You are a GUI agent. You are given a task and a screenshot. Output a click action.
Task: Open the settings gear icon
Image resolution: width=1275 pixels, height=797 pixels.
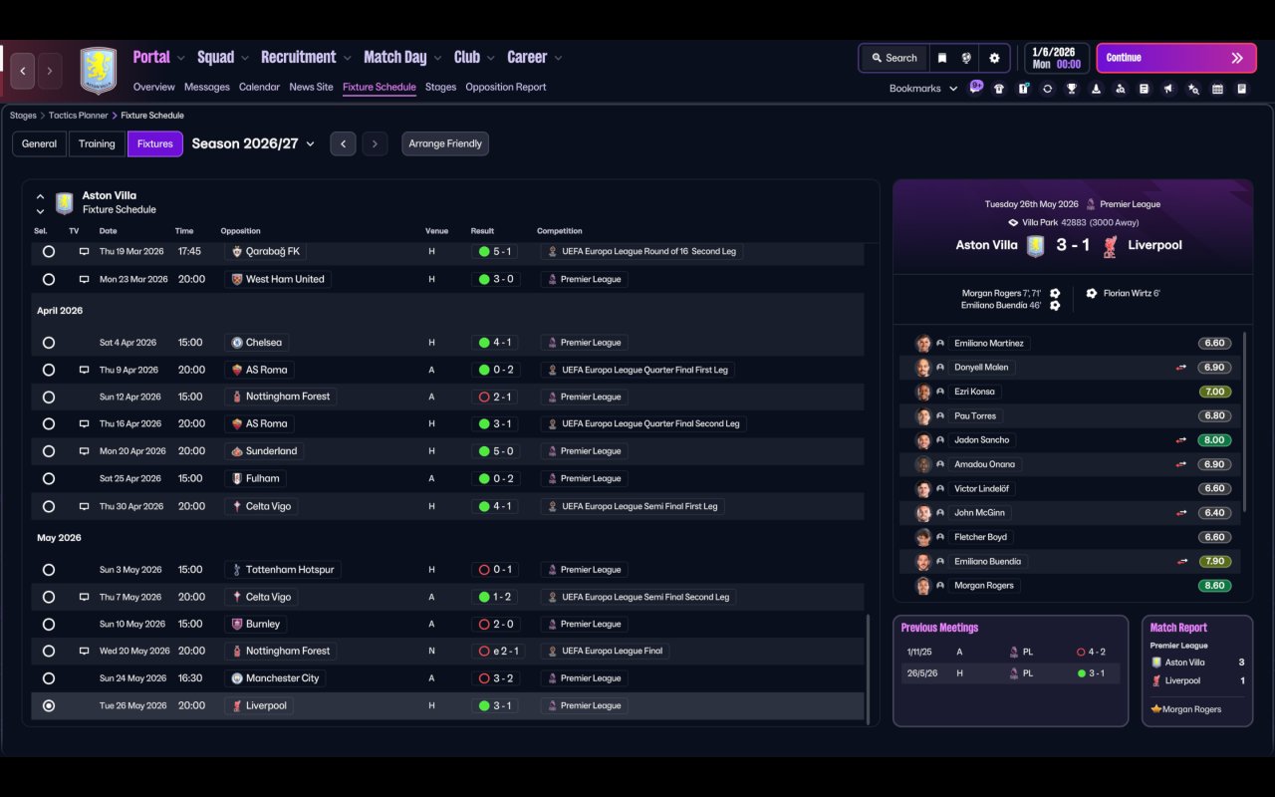(x=994, y=58)
